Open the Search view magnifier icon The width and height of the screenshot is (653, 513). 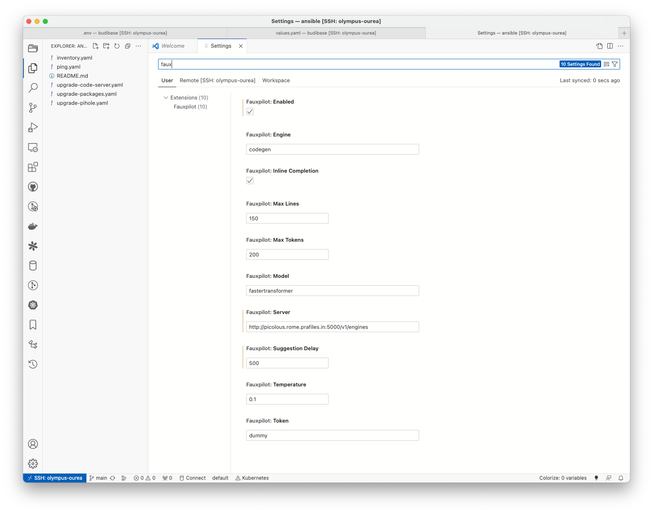click(x=33, y=88)
